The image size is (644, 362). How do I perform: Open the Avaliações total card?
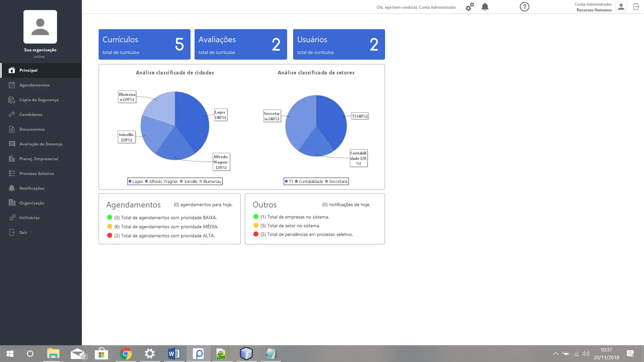(x=241, y=44)
